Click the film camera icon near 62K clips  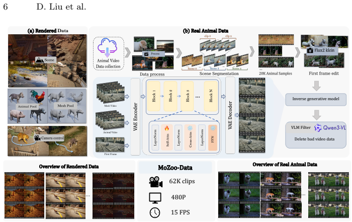[155, 182]
